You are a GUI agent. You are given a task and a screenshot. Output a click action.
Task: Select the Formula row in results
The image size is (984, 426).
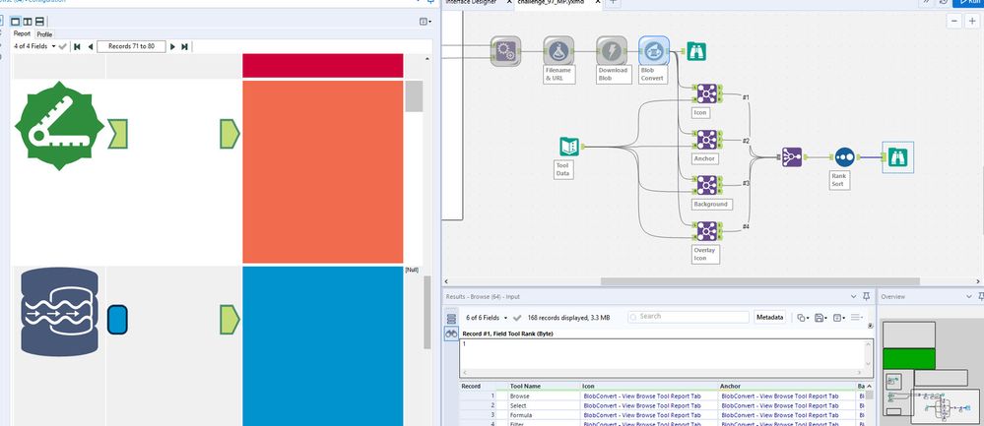point(658,415)
